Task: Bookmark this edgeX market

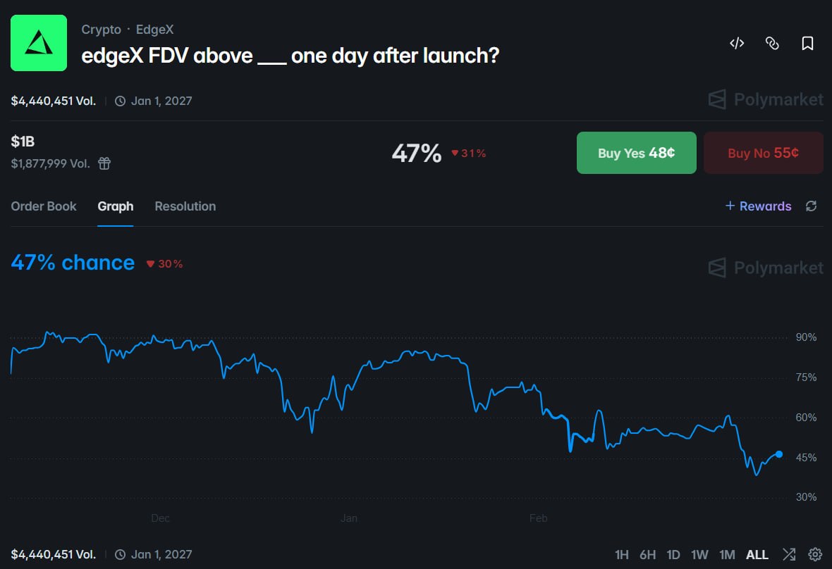Action: 808,44
